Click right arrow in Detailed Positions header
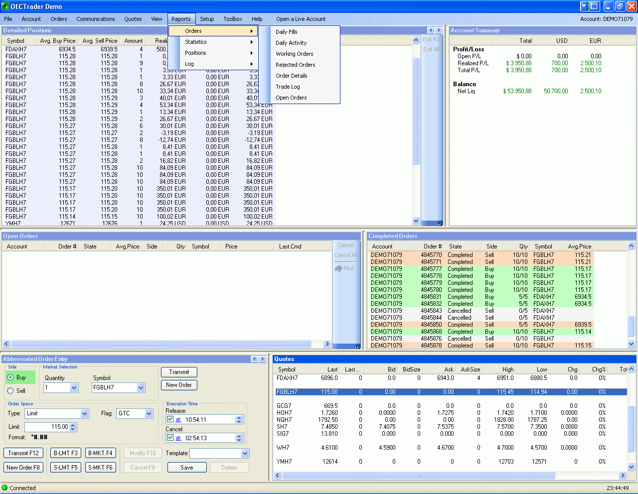Screen dimensions: 638x494 pyautogui.click(x=439, y=30)
